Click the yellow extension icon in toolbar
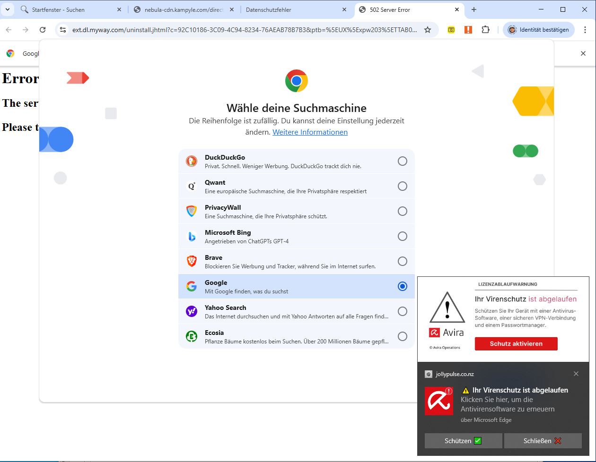Screen dimensions: 596x462 [x=451, y=30]
